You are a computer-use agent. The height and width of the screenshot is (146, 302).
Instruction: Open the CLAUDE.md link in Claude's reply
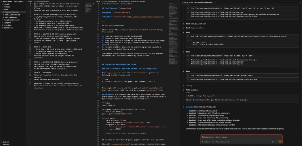[190, 107]
